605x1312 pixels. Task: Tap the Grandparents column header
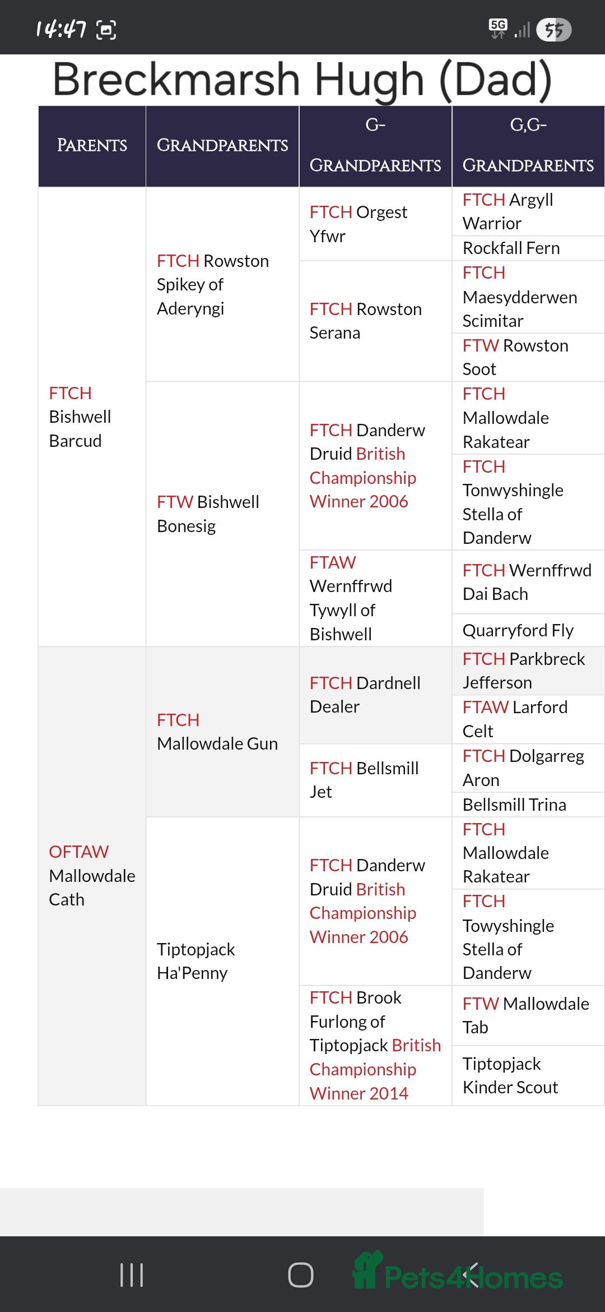222,145
